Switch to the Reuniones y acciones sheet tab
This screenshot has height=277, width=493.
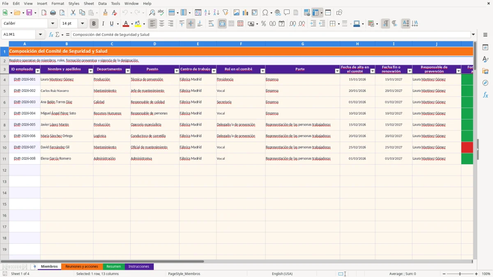[82, 266]
